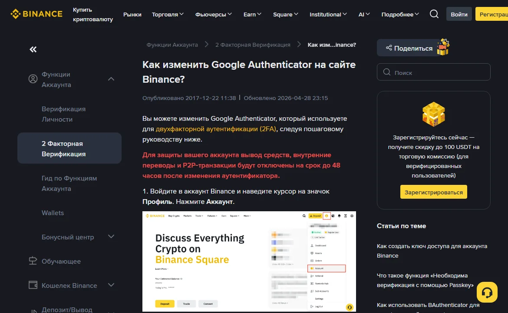Open the Institutional dropdown menu
Screen dimensions: 508x313
(328, 14)
